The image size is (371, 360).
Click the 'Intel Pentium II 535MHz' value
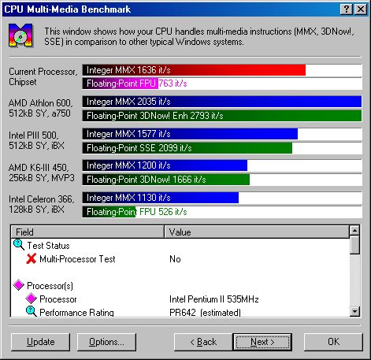pyautogui.click(x=214, y=299)
